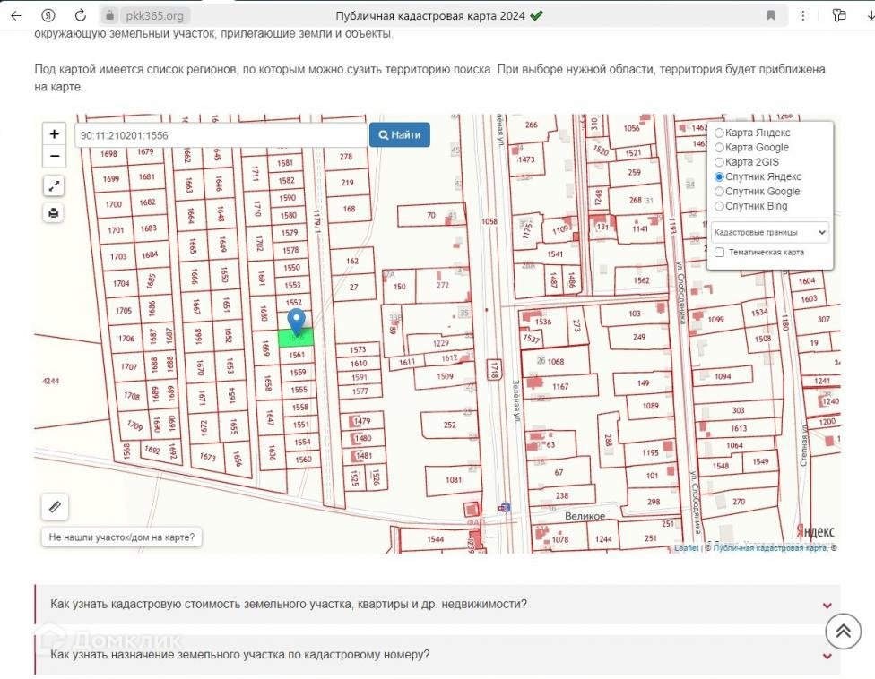Toggle fullscreen map with the arrows icon
The image size is (875, 679).
point(54,186)
